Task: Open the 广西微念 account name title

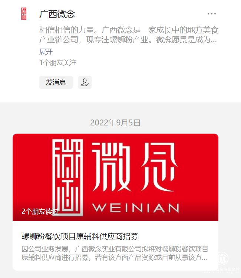Action: point(57,14)
